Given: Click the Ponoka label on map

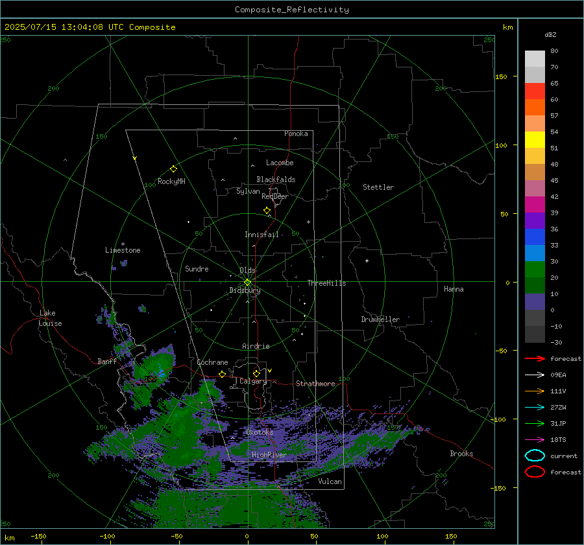Looking at the screenshot, I should (x=296, y=133).
